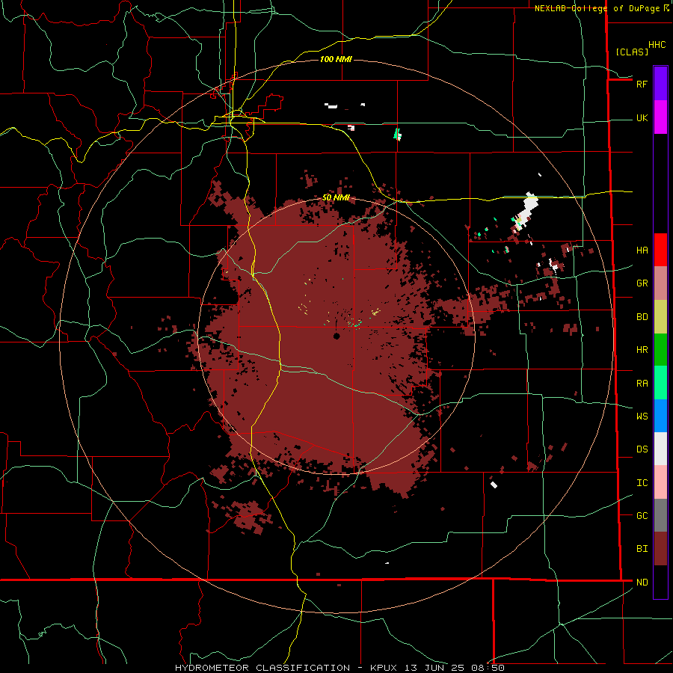Click the GC legend label
The width and height of the screenshot is (673, 673).
point(642,515)
